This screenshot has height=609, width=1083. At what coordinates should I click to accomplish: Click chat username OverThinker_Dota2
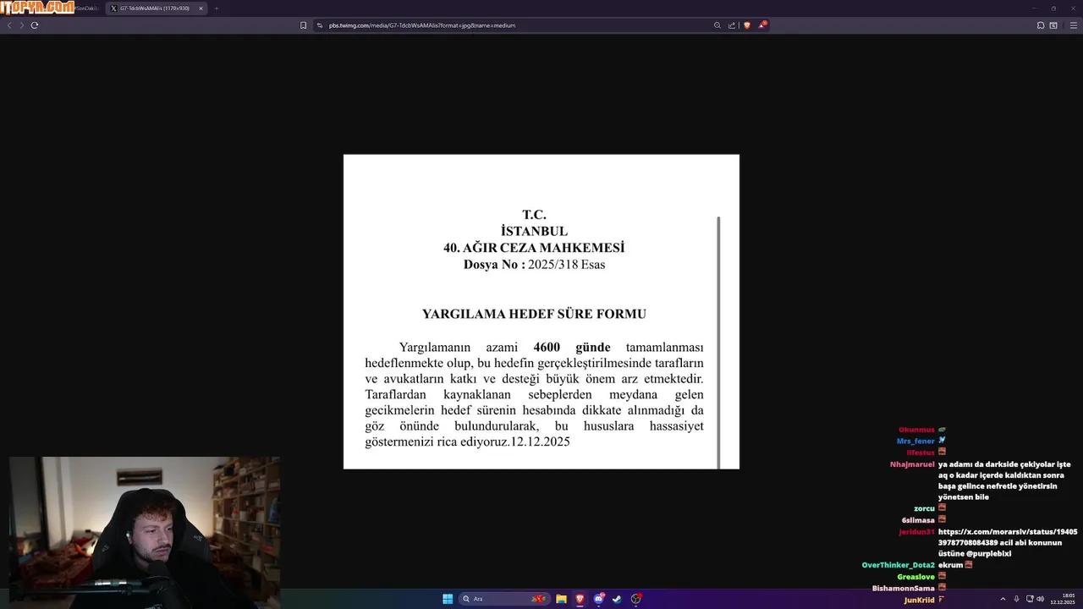898,565
